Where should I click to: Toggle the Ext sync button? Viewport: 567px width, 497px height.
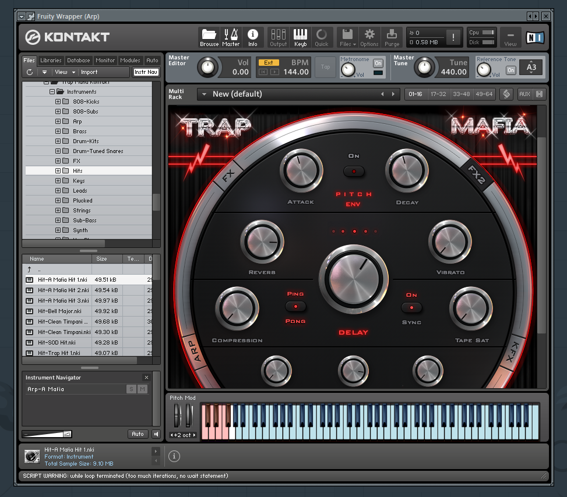click(268, 62)
